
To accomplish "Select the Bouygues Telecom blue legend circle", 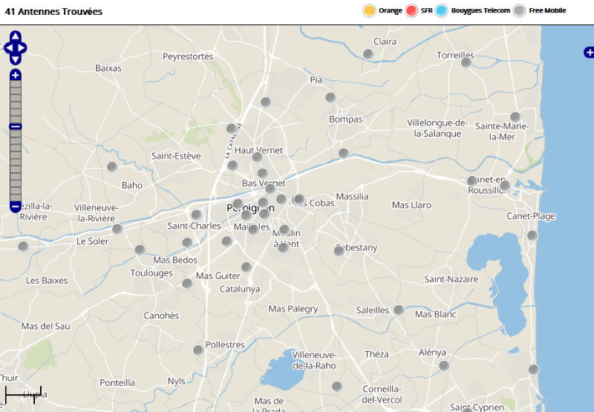I will coord(442,10).
